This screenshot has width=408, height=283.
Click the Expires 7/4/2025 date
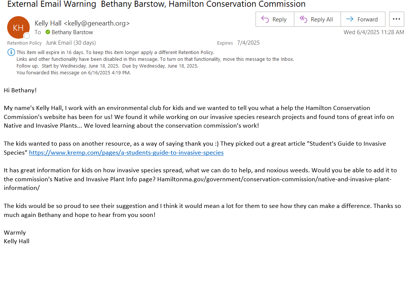[248, 43]
